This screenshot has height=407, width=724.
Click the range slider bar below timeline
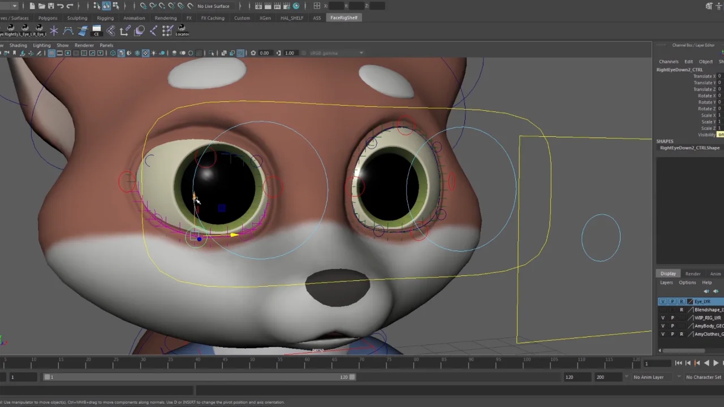coord(200,377)
